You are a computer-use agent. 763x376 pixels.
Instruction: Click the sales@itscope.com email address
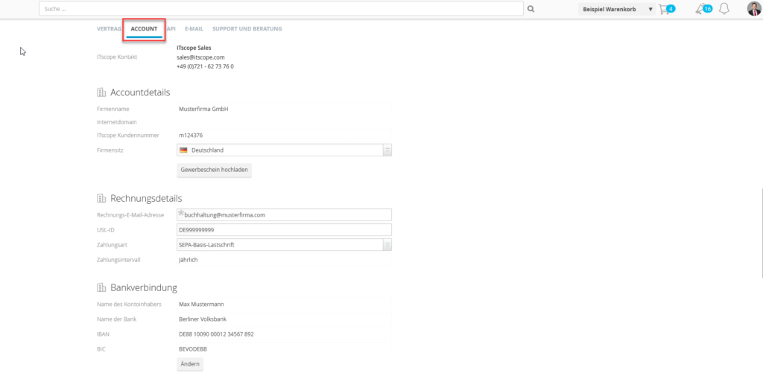point(200,57)
